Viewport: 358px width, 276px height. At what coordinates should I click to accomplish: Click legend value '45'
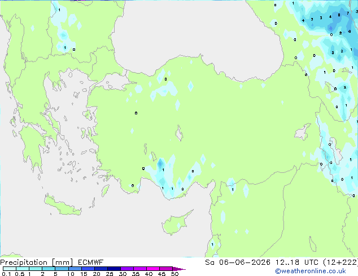161,274
